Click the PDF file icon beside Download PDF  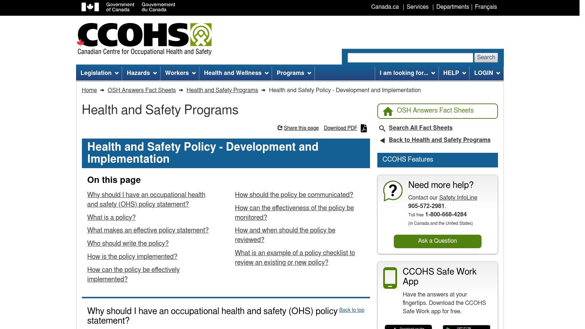(x=364, y=128)
